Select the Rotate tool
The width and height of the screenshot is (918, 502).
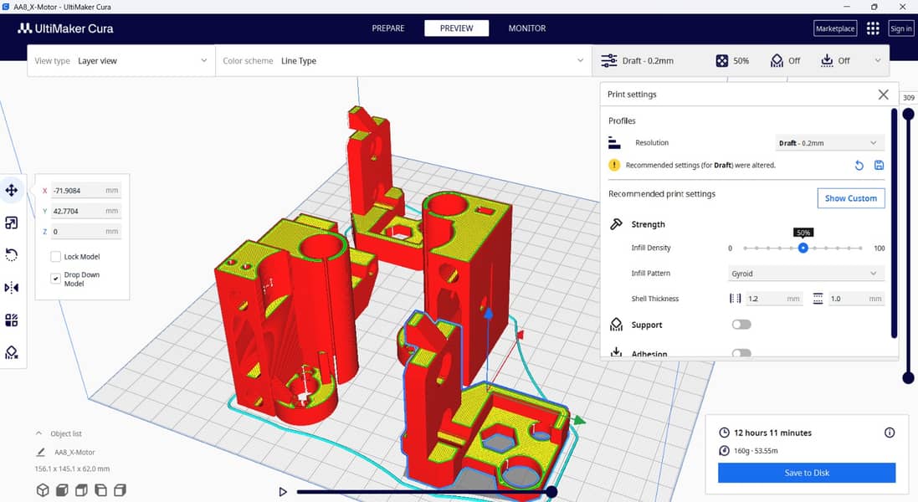tap(12, 255)
